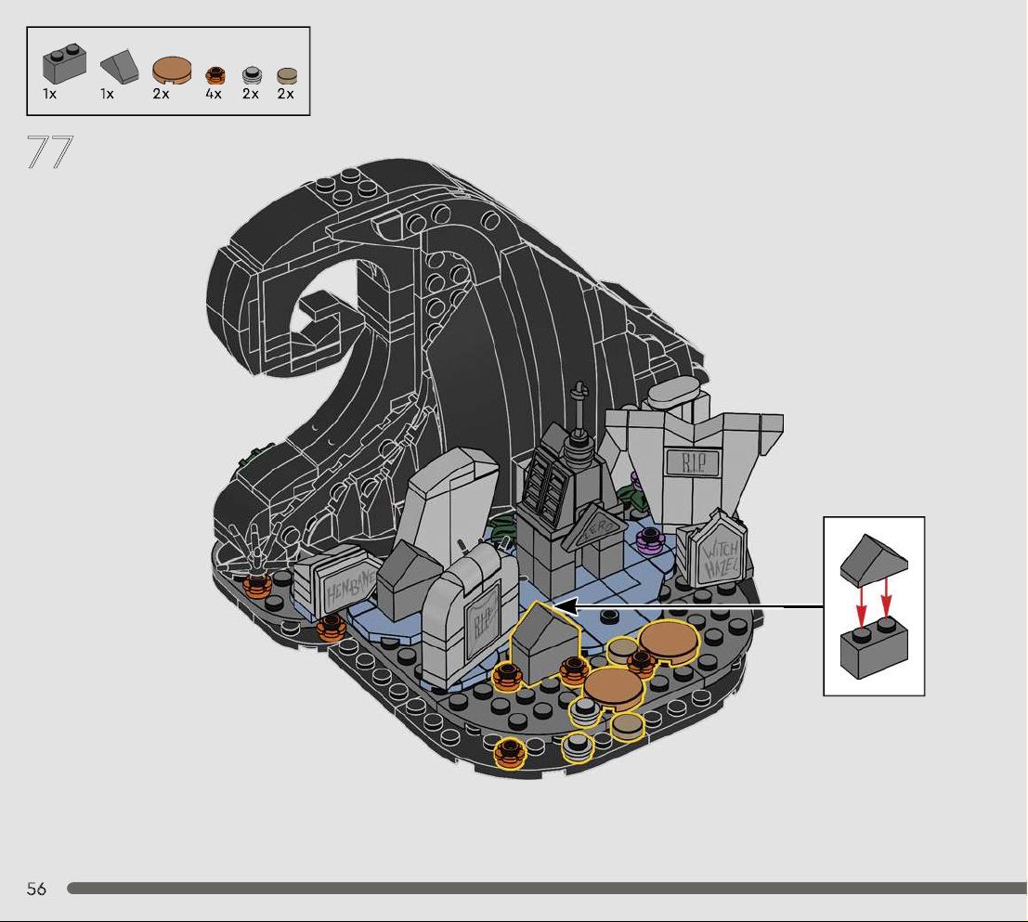Click the 4x quantity under the orange flower stud

click(214, 94)
